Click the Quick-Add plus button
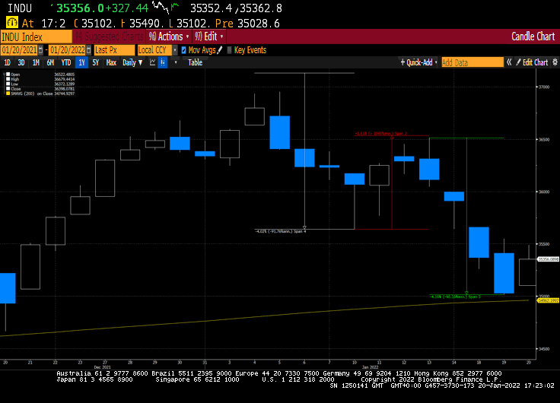 click(x=416, y=62)
